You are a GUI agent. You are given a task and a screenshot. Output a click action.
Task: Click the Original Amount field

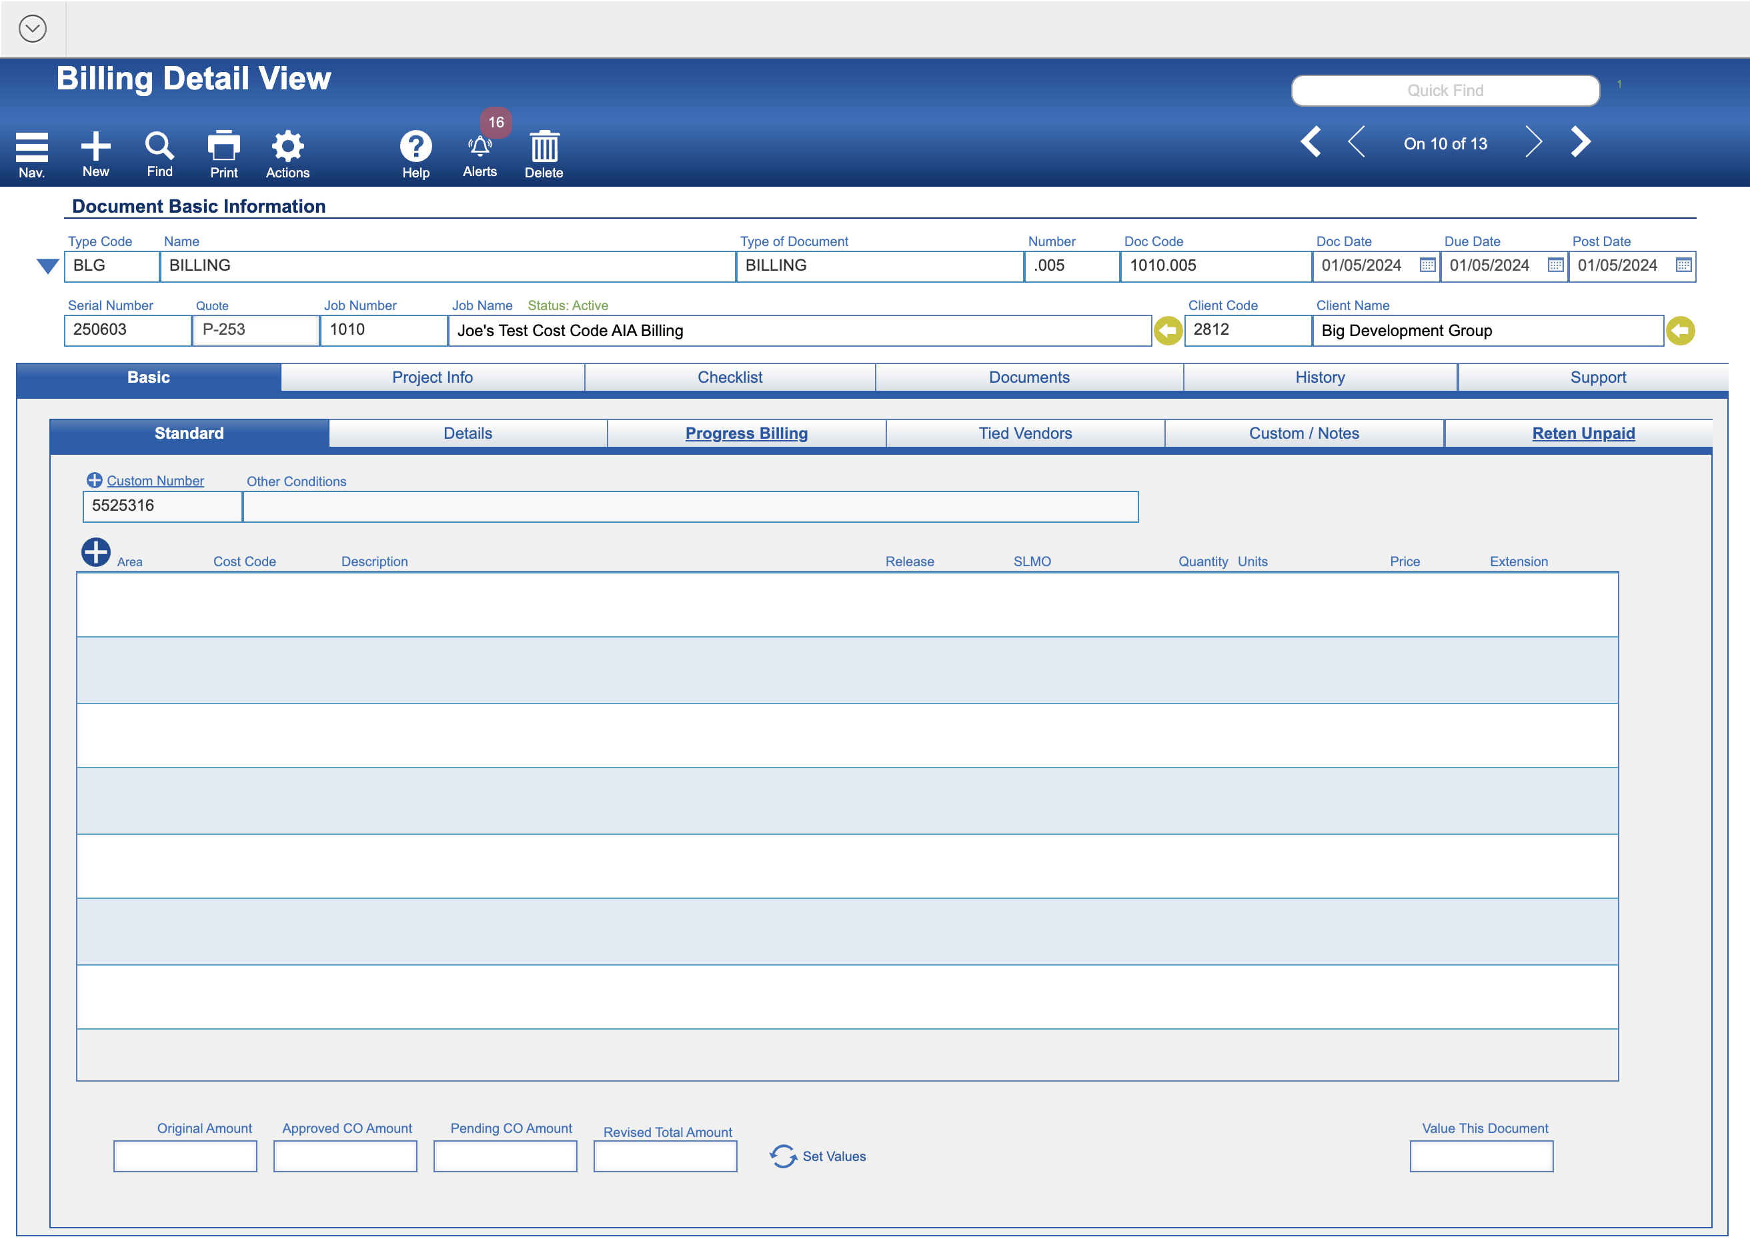click(x=185, y=1156)
